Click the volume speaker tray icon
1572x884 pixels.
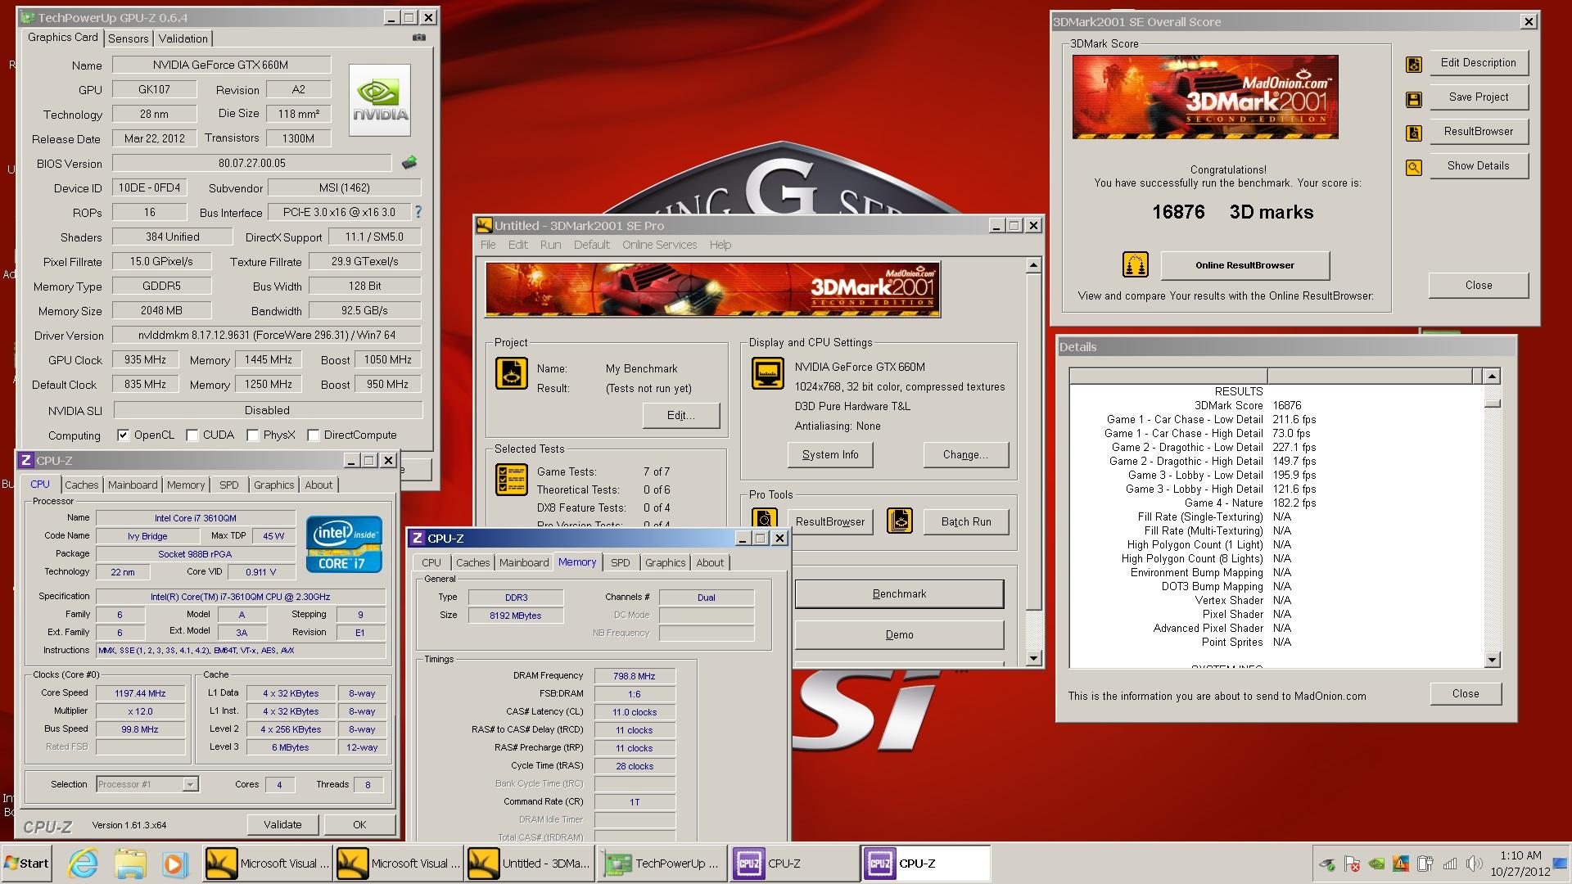[x=1475, y=864]
